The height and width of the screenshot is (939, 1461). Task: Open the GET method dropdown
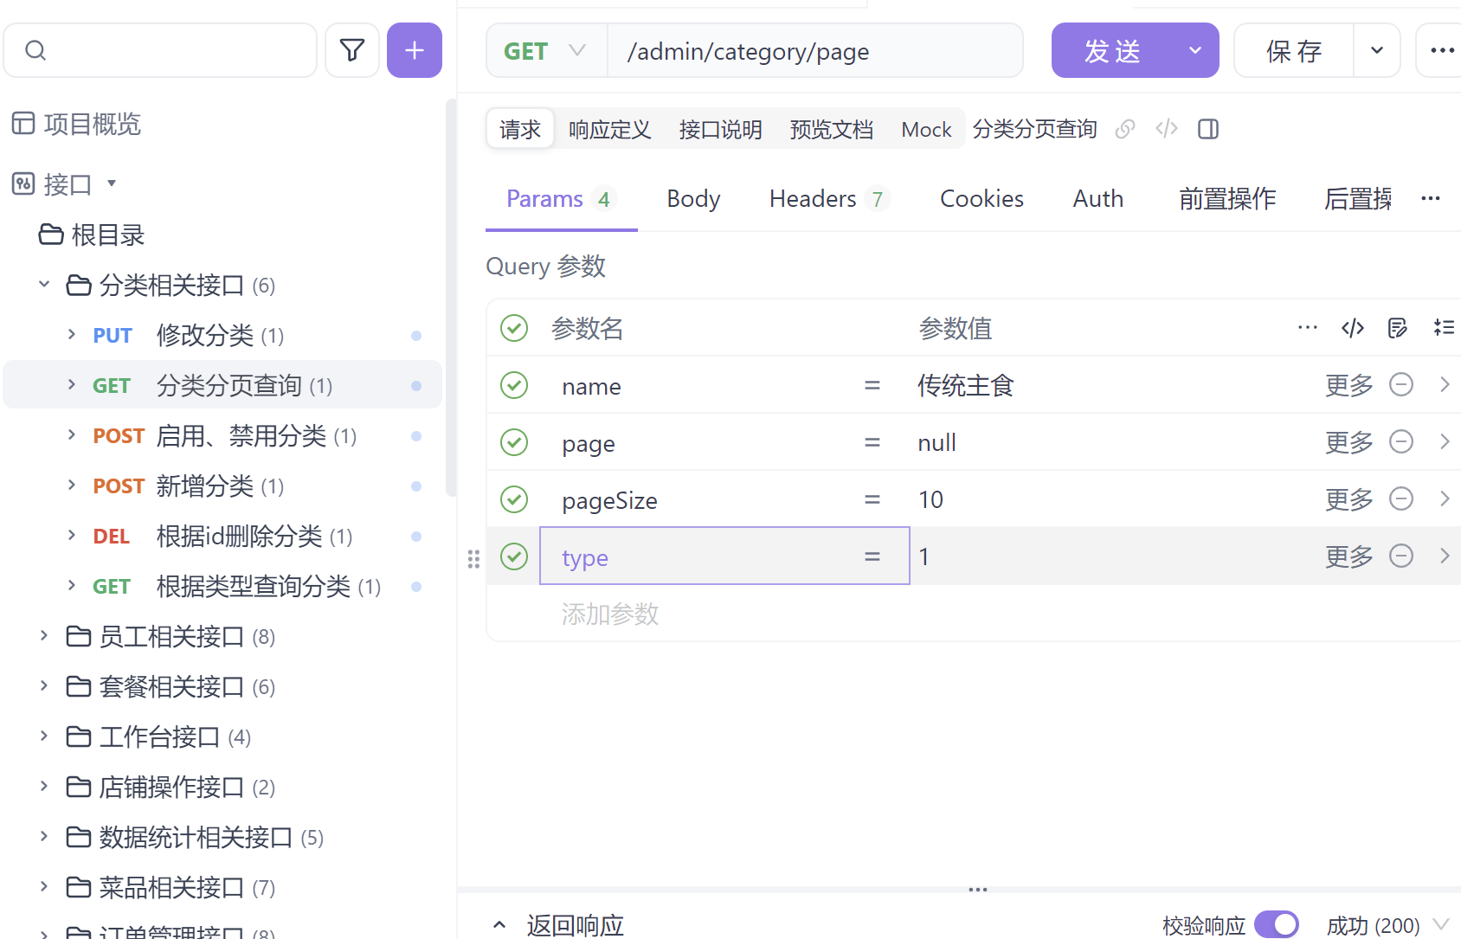(x=547, y=50)
